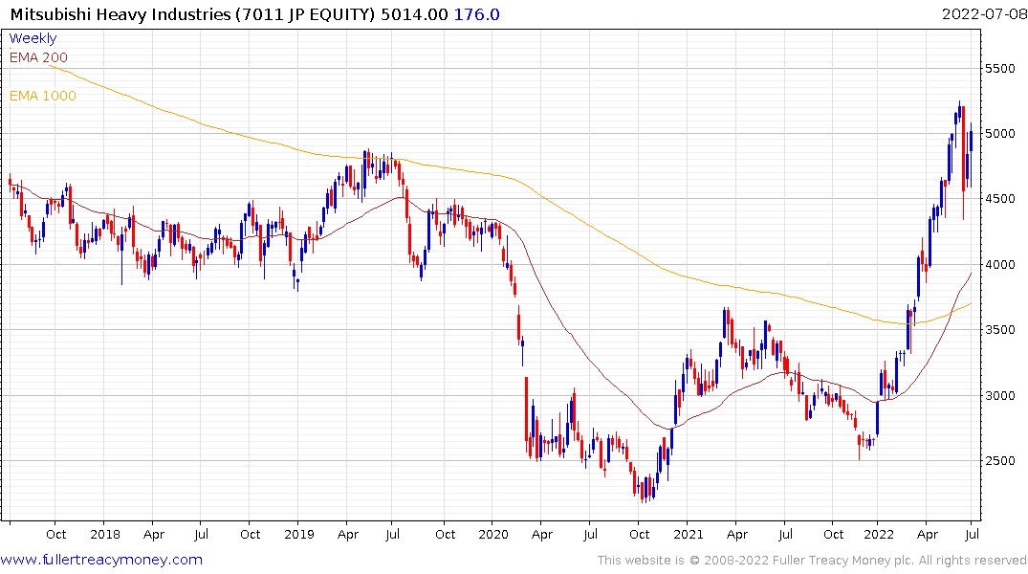Click the last price value 5014.00
The image size is (1028, 574).
pos(414,13)
